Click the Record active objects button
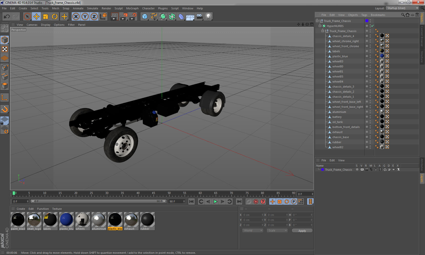425x255 pixels. point(249,201)
